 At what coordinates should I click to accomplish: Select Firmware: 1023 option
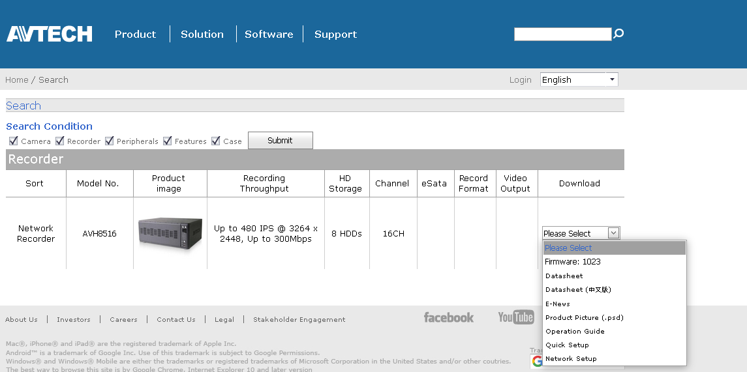[615, 262]
